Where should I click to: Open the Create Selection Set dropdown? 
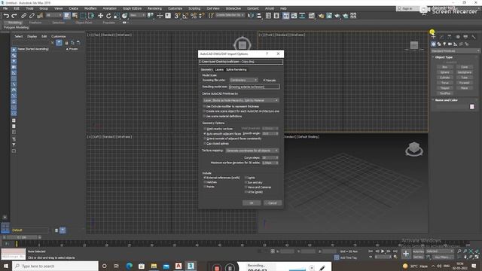pyautogui.click(x=230, y=15)
